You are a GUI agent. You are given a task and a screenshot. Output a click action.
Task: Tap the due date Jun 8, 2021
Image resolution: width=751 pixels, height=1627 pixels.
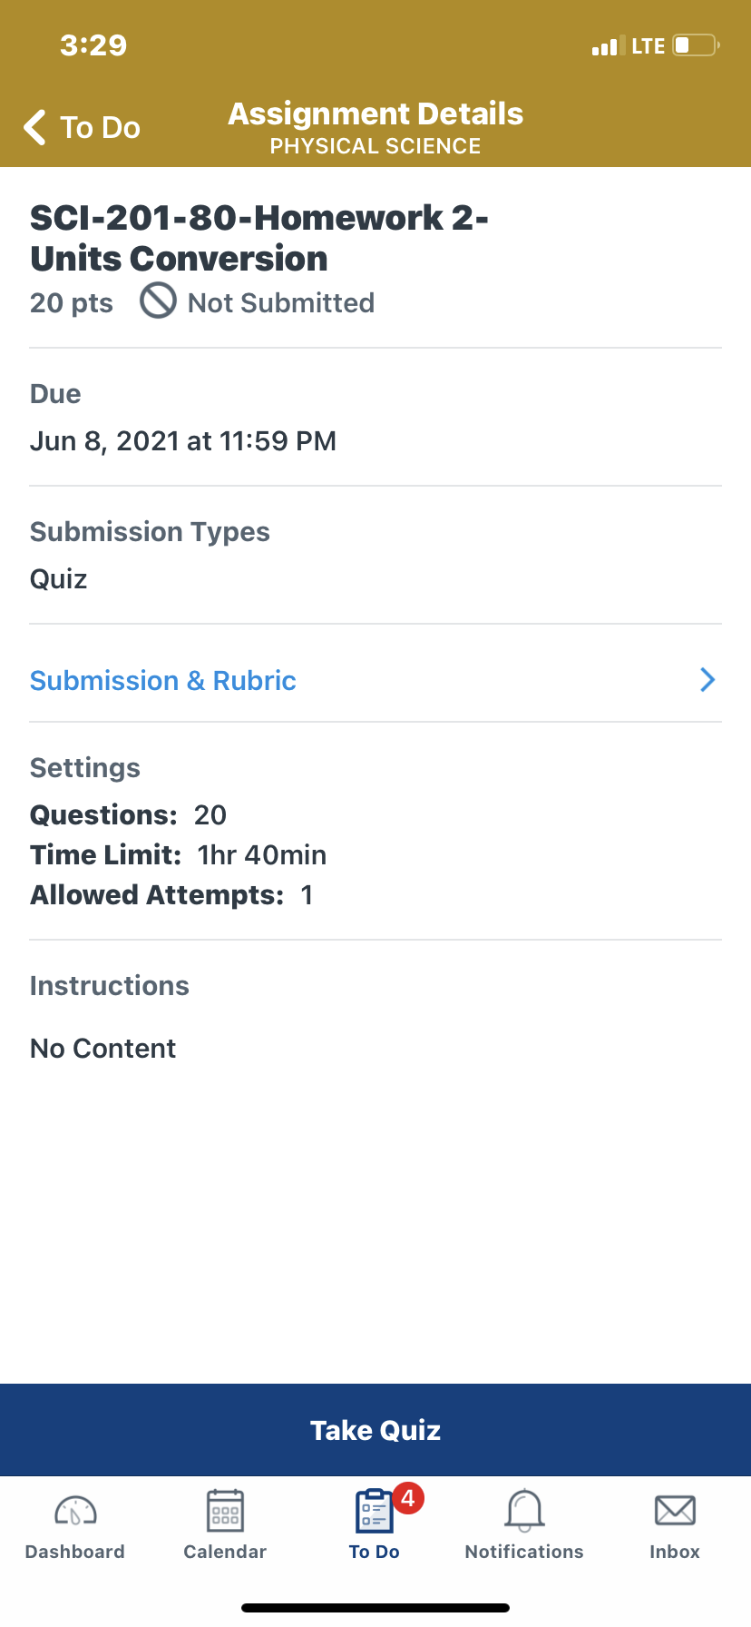click(x=183, y=441)
